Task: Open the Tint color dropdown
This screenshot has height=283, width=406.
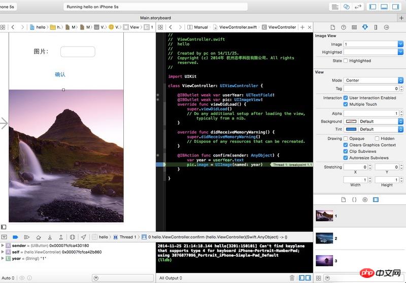Action: tap(400, 129)
